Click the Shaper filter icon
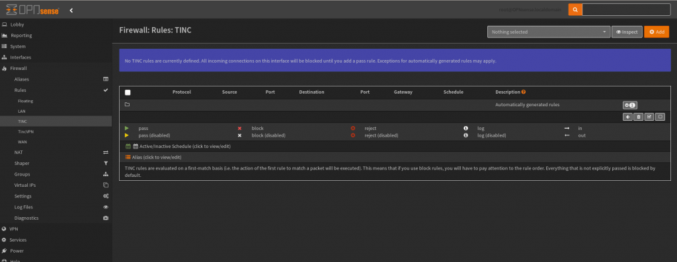Screen dimensions: 677x262 [x=105, y=163]
